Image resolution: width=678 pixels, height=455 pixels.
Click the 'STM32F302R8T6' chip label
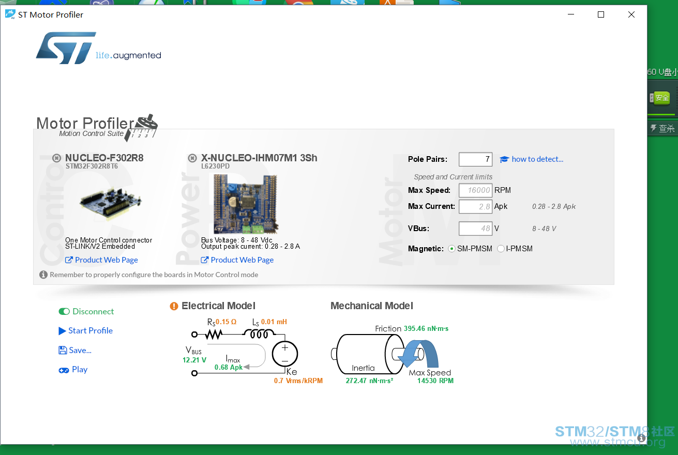(92, 166)
